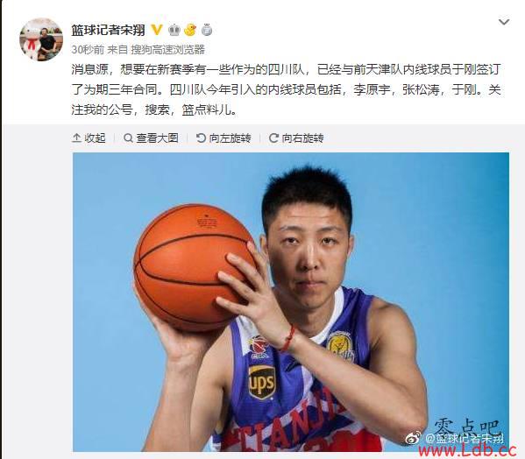The height and width of the screenshot is (459, 525).
Task: Open the post options chevron menu
Action: [504, 22]
